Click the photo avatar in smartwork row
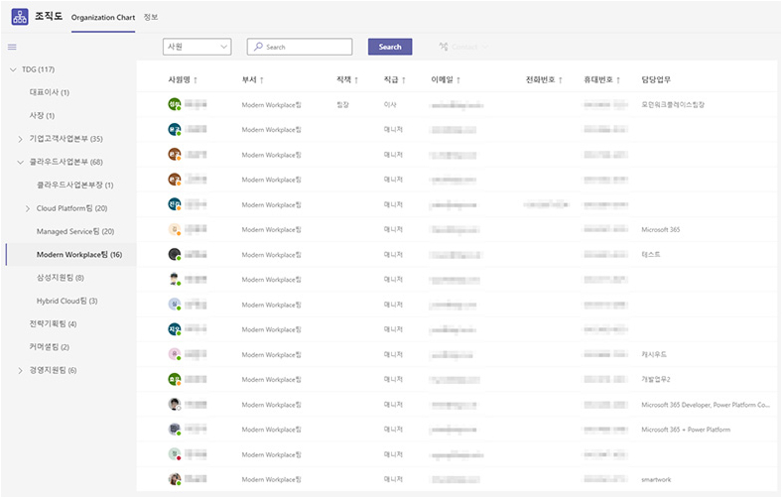The width and height of the screenshot is (782, 498). 174,479
